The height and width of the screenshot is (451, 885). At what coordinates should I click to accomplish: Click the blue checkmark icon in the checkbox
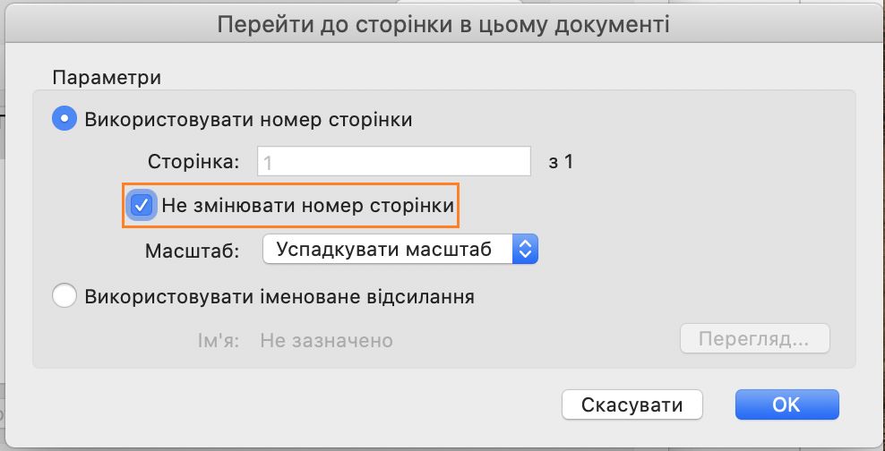pyautogui.click(x=142, y=205)
